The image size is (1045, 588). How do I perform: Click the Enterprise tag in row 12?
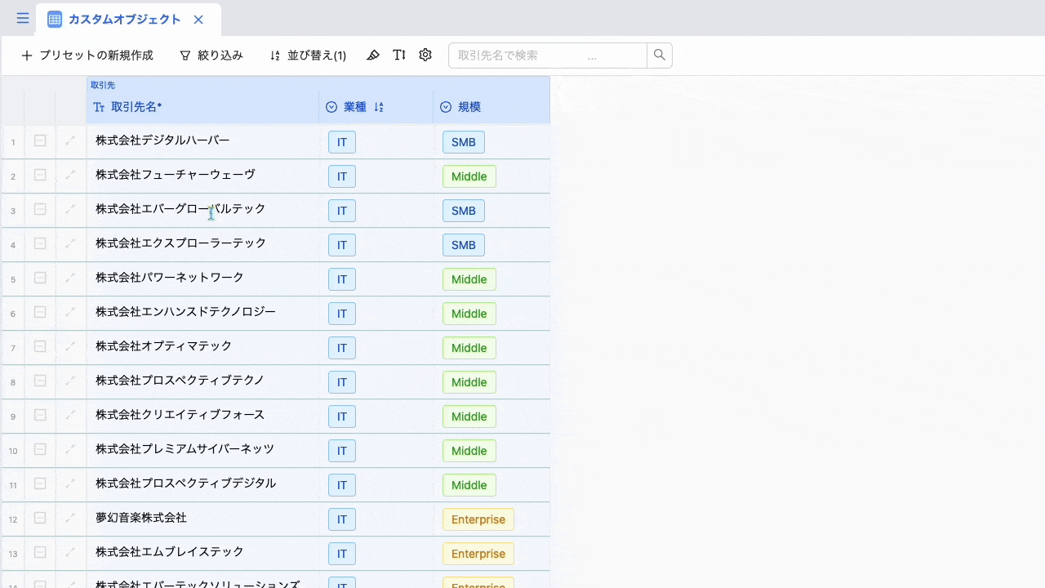[x=478, y=519]
